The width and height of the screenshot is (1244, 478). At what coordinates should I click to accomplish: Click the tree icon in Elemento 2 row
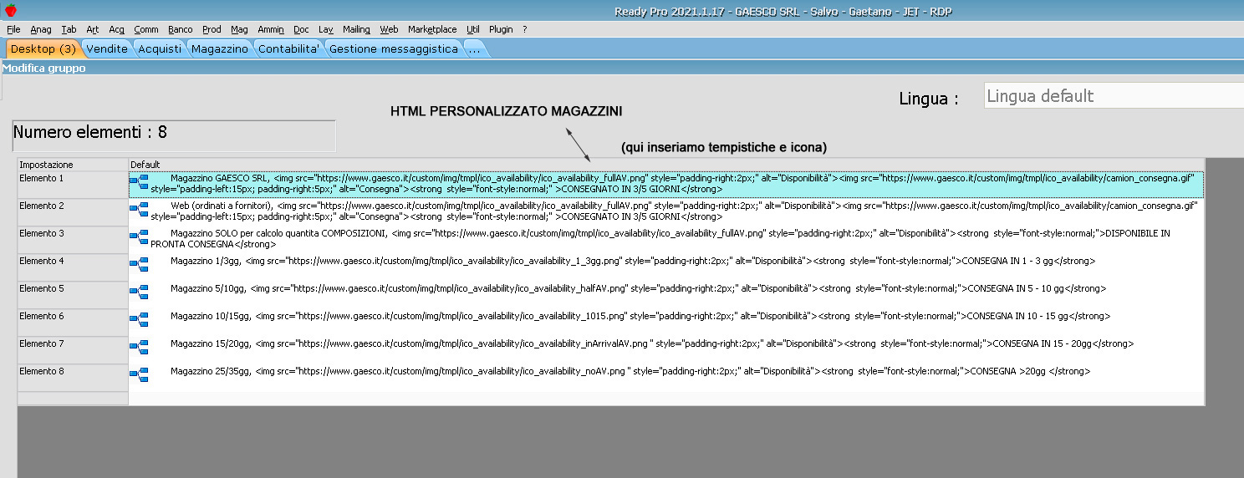coord(139,209)
